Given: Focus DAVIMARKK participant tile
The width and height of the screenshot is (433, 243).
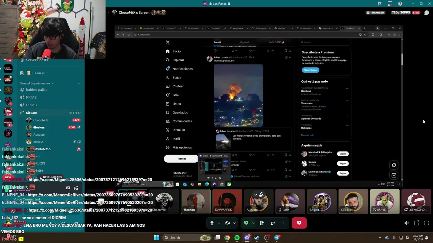Looking at the screenshot, I should click(x=227, y=201).
